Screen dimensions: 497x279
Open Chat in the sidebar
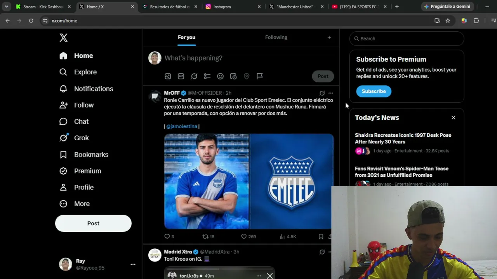(74, 122)
